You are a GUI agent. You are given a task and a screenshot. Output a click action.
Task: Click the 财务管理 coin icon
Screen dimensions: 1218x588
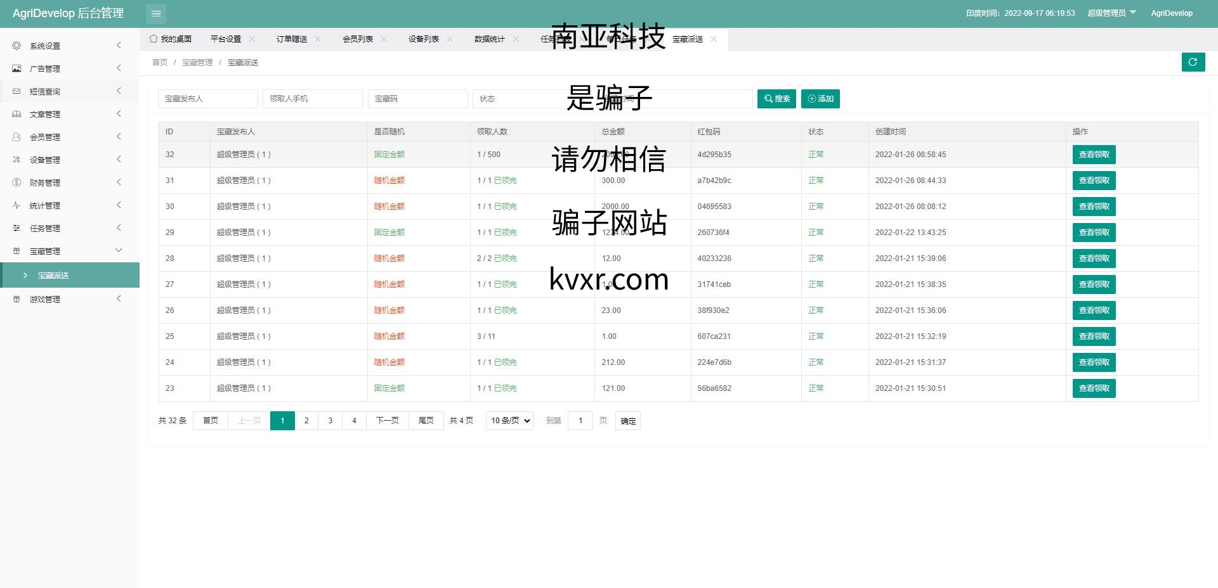click(x=16, y=182)
